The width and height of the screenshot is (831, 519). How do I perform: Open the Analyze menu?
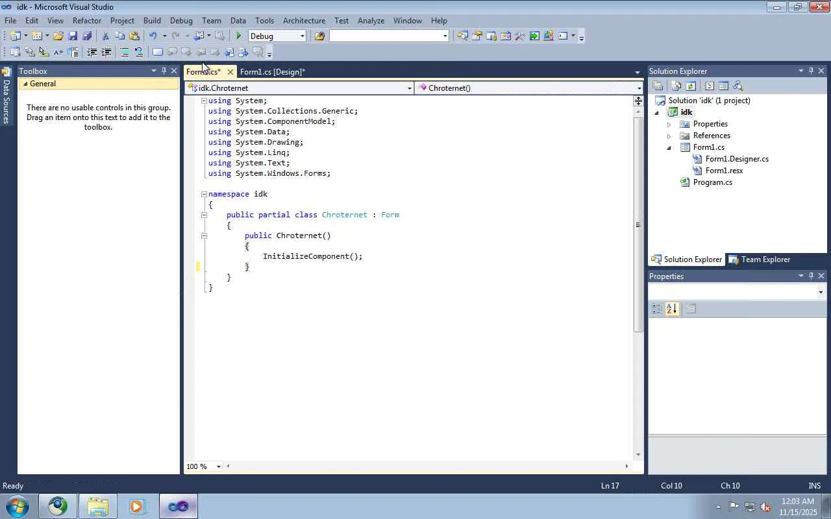[371, 21]
